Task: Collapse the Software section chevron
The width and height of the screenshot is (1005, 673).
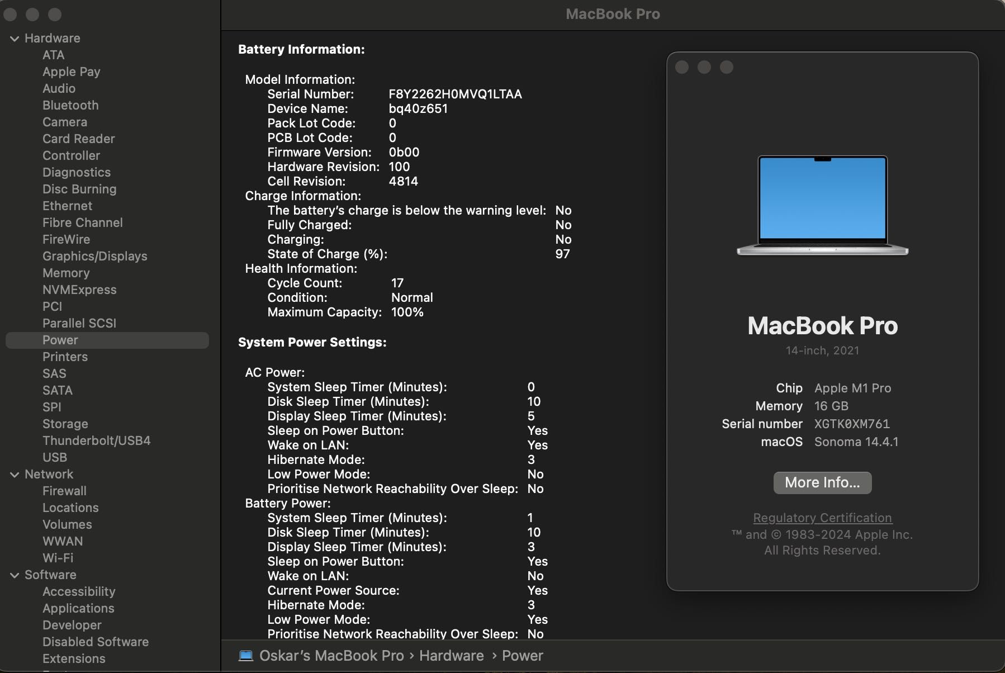Action: coord(15,575)
